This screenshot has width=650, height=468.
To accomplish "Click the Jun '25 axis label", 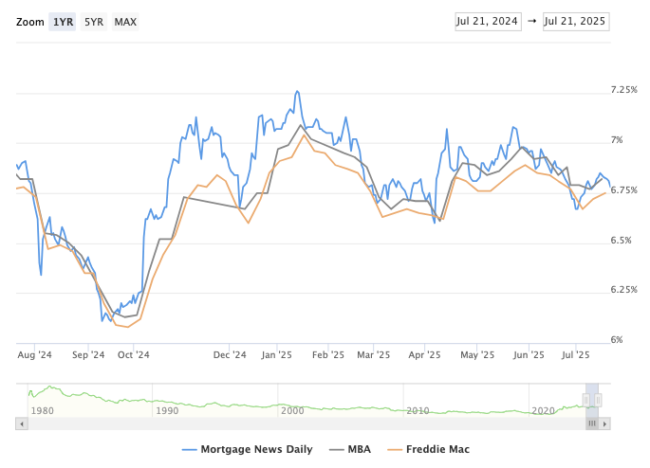I will coord(529,355).
